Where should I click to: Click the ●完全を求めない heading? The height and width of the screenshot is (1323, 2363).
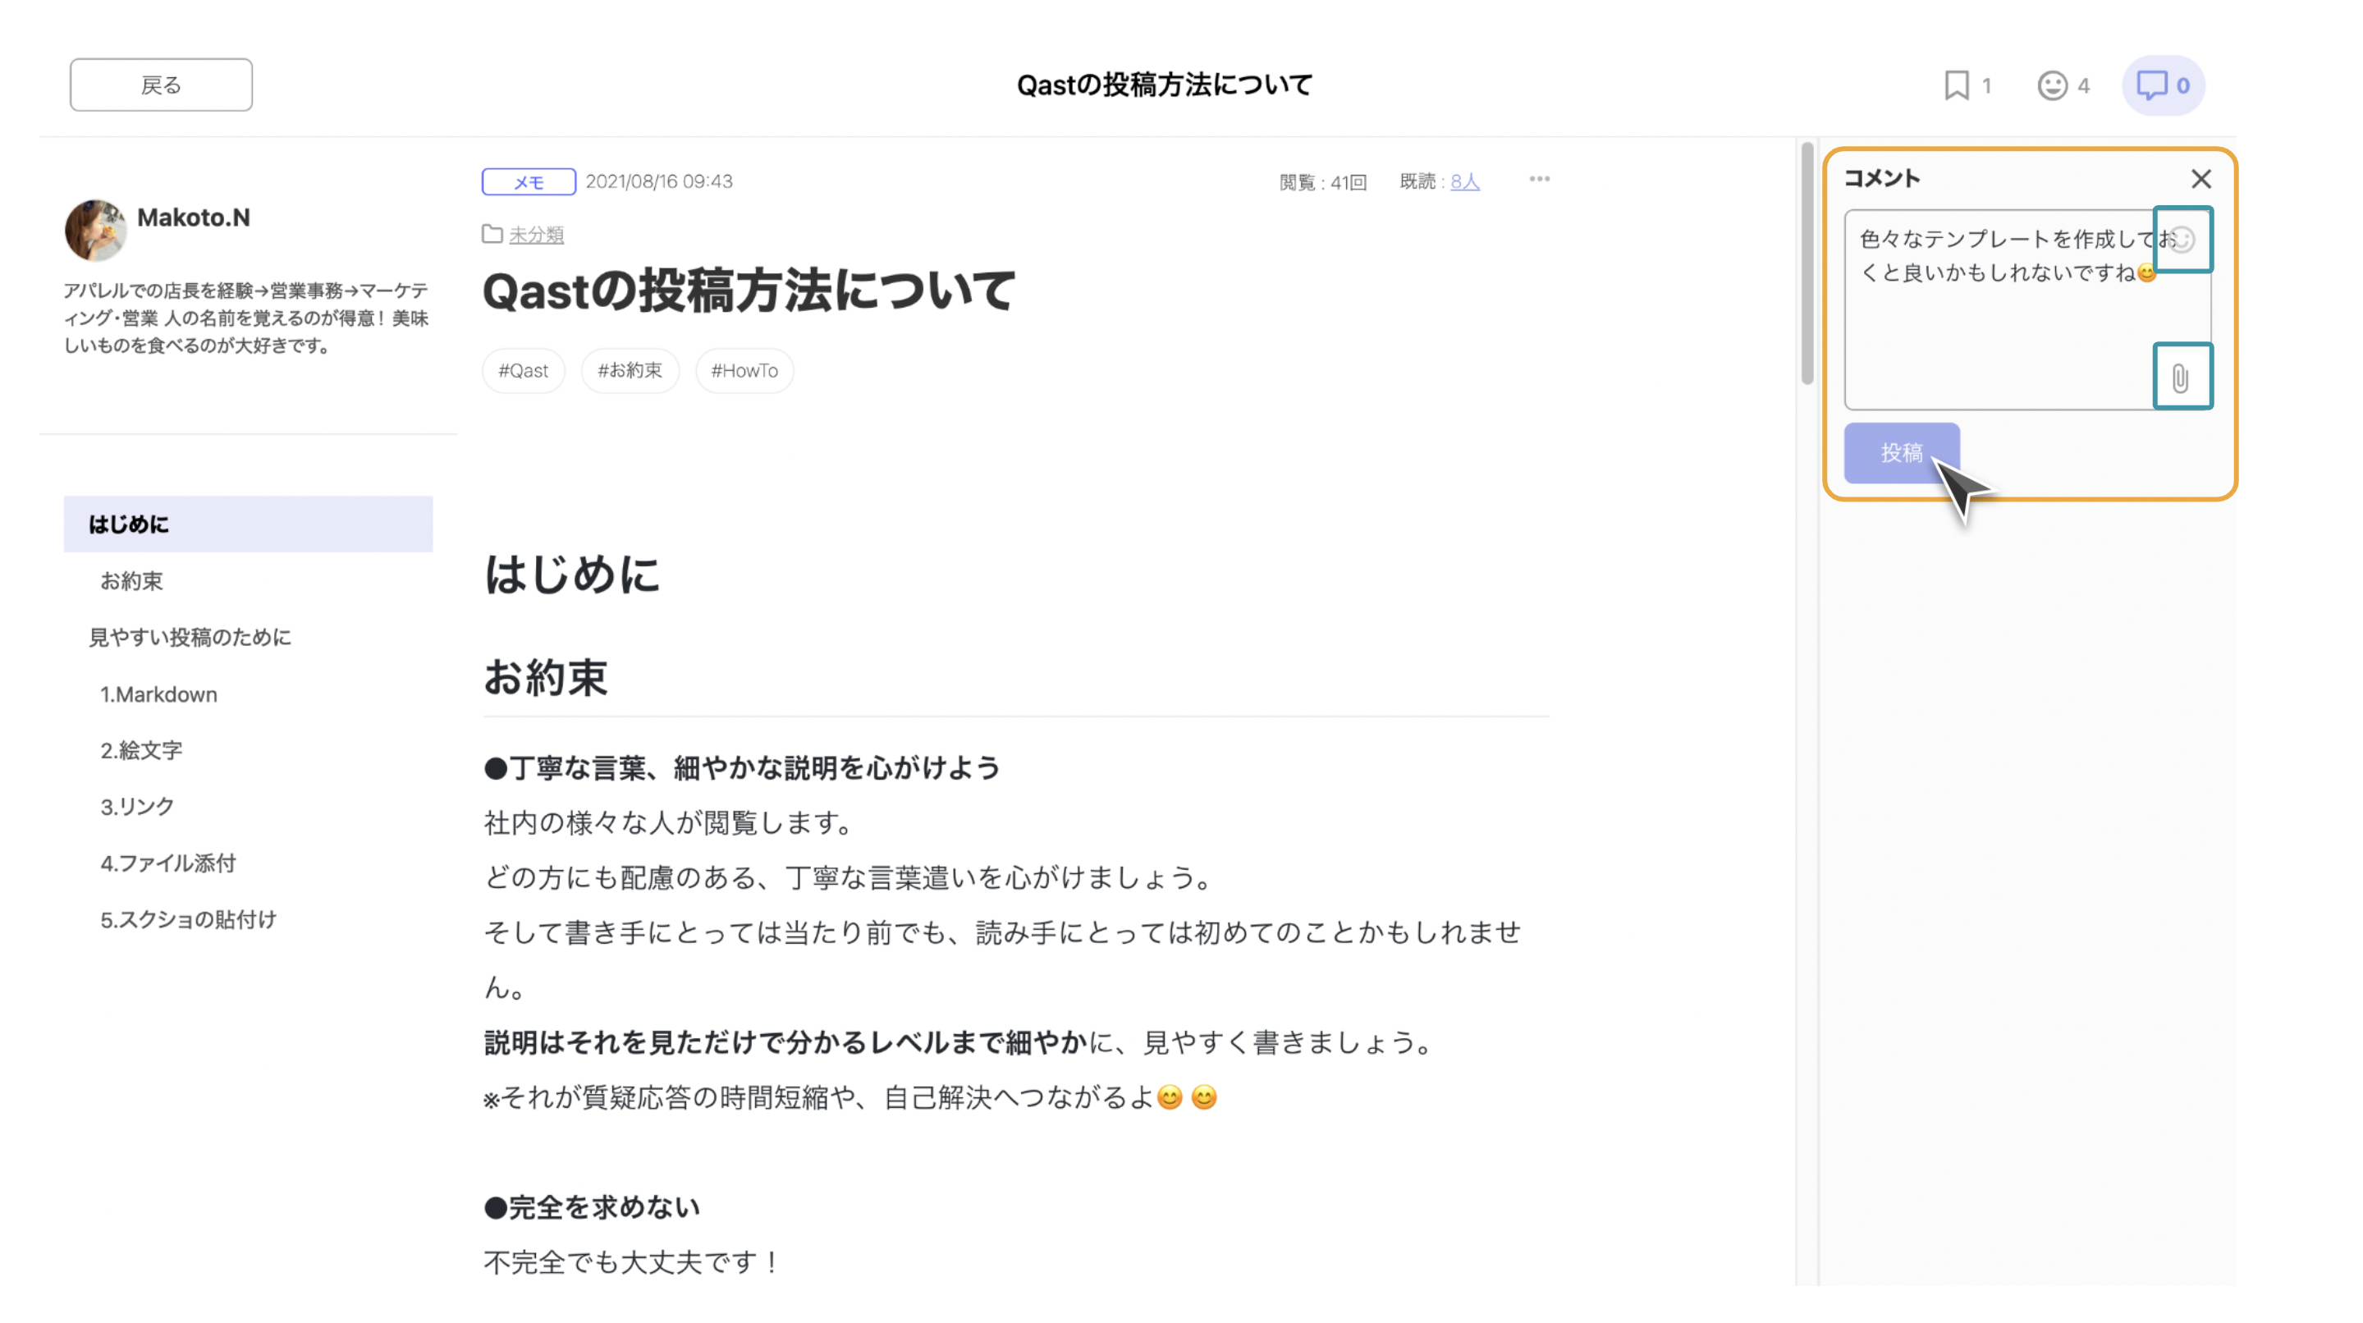click(x=592, y=1207)
